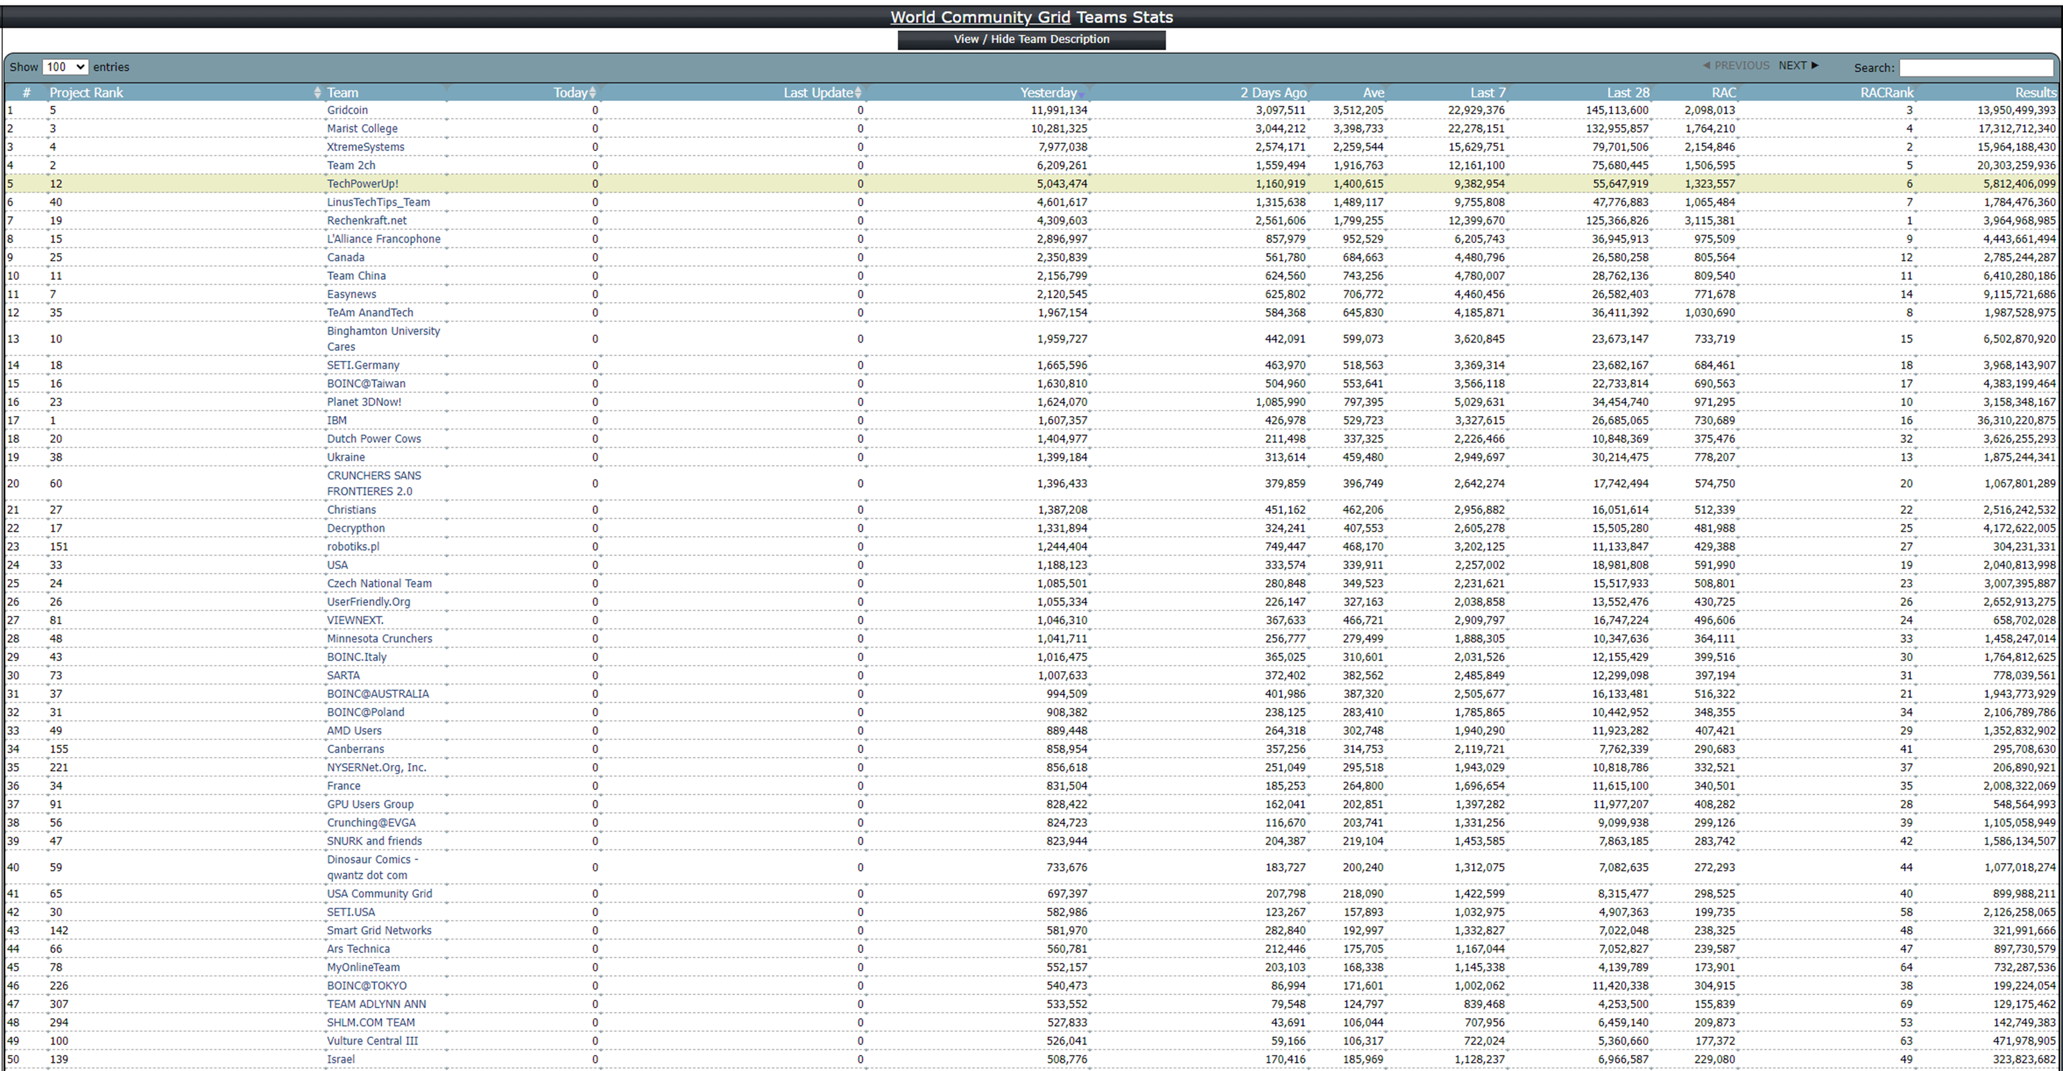Screen dimensions: 2063x1071
Task: Sort by RACRank column header
Action: 1887,93
